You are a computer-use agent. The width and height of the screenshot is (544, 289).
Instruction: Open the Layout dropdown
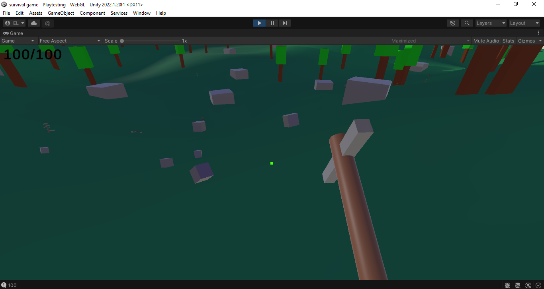(x=524, y=23)
